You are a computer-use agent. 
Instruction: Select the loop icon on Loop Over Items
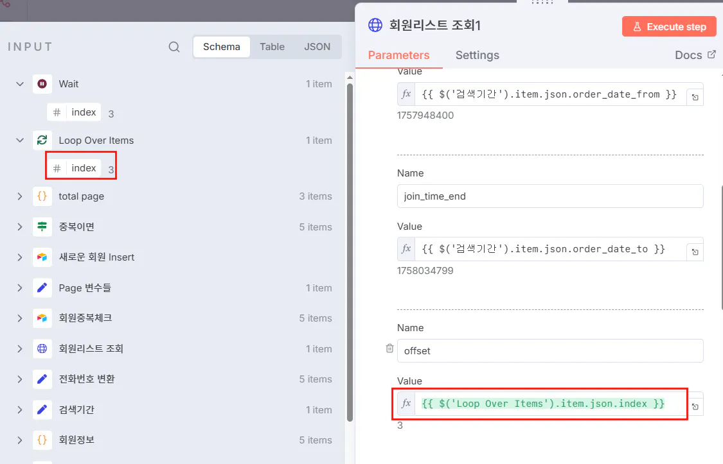pos(42,140)
